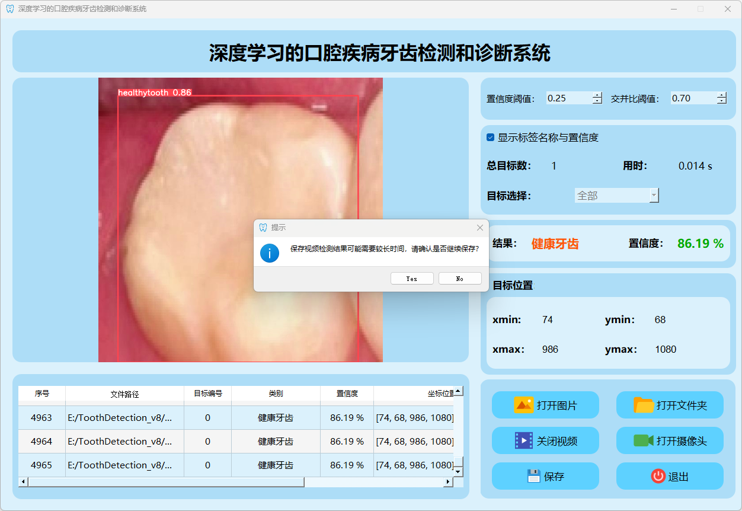
Task: Click the blue info icon in the dialog
Action: (x=270, y=253)
